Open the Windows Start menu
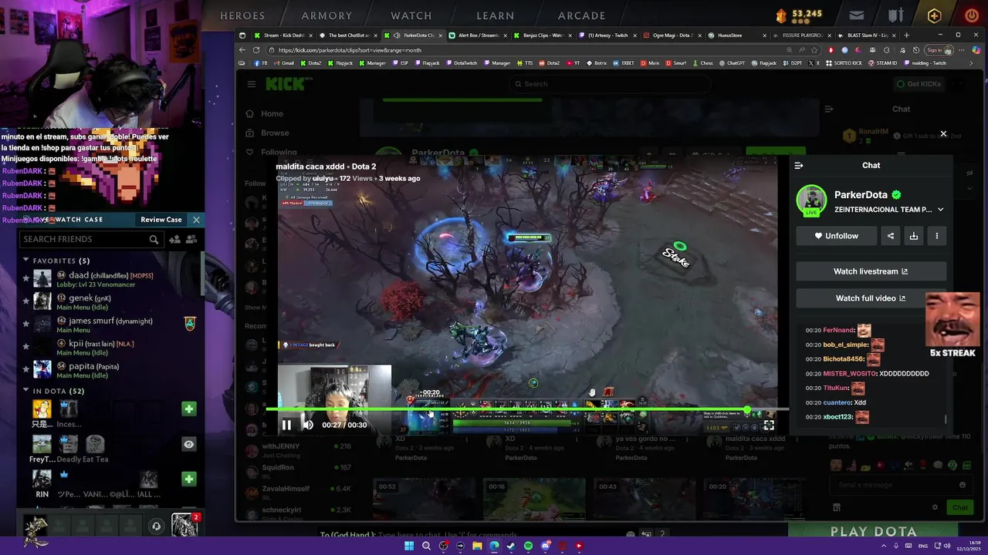 [409, 546]
